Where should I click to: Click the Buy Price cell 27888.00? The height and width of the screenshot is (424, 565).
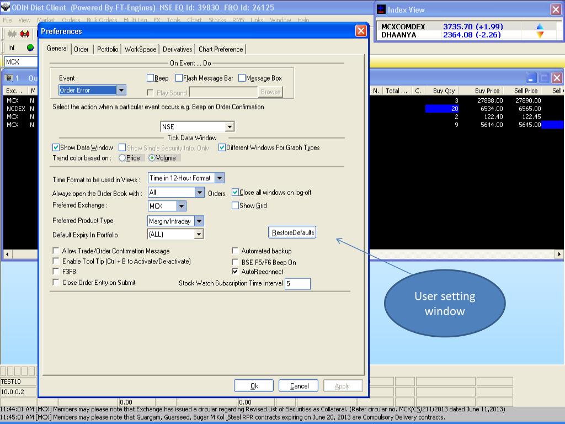[490, 100]
